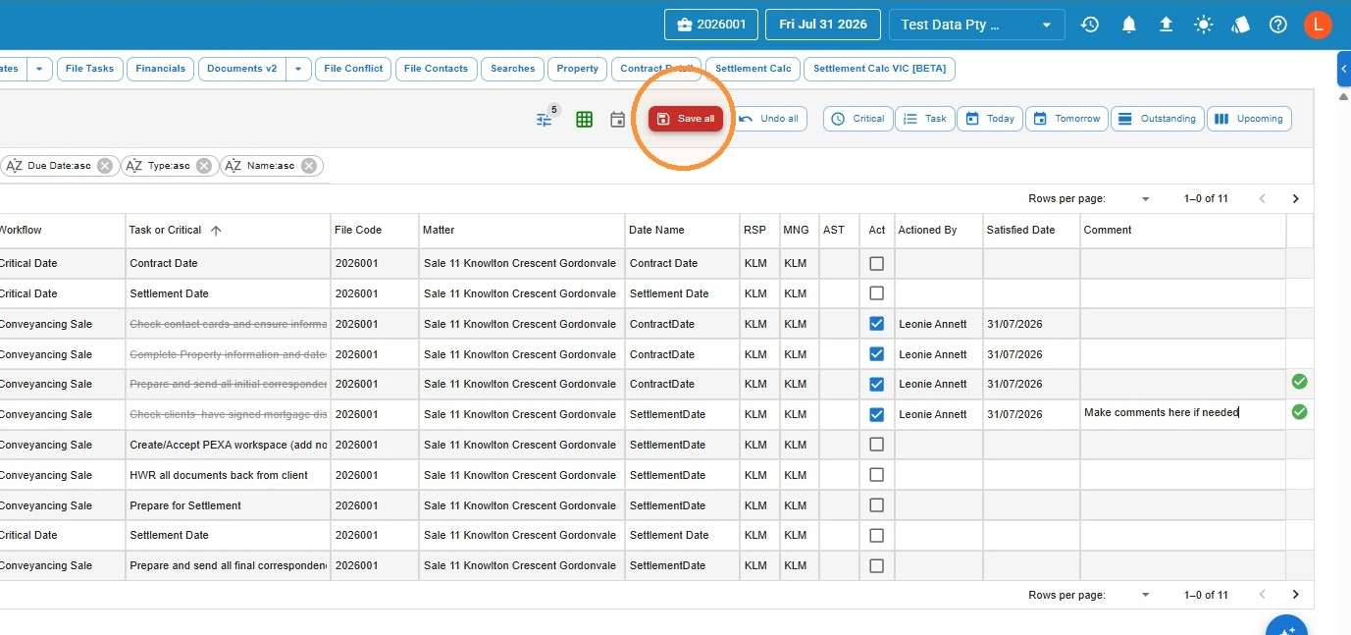This screenshot has height=635, width=1351.
Task: Open the File Contacts tab
Action: click(x=437, y=69)
